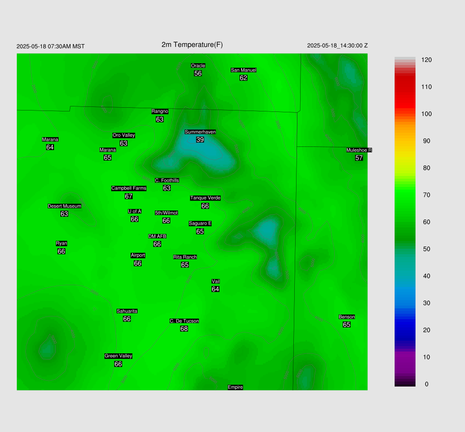Image resolution: width=465 pixels, height=432 pixels.
Task: Select the San Manuel temperature value 62
Action: tap(243, 78)
